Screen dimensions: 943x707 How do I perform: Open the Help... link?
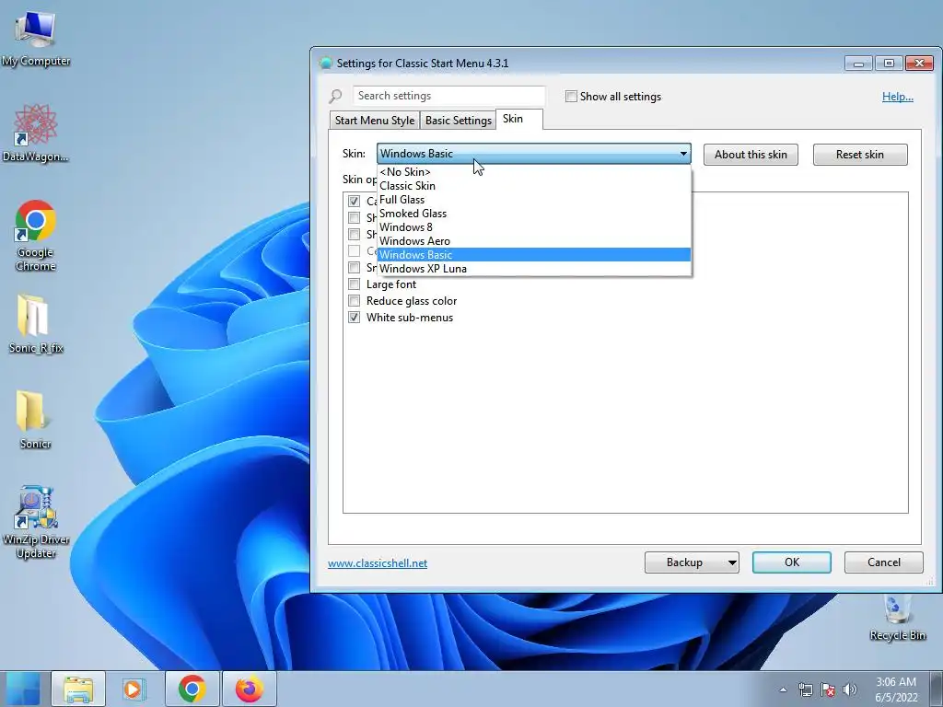(x=897, y=96)
